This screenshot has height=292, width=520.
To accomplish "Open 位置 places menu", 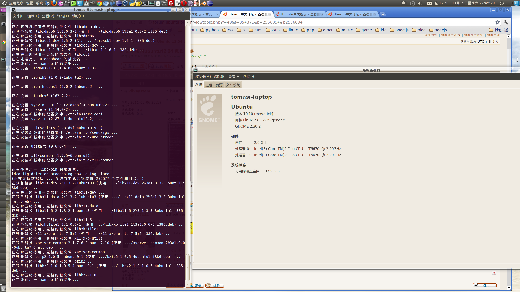I will [x=30, y=3].
